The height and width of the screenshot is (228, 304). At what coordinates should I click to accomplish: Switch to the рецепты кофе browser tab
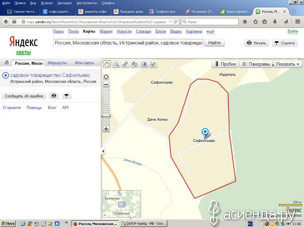(93, 11)
